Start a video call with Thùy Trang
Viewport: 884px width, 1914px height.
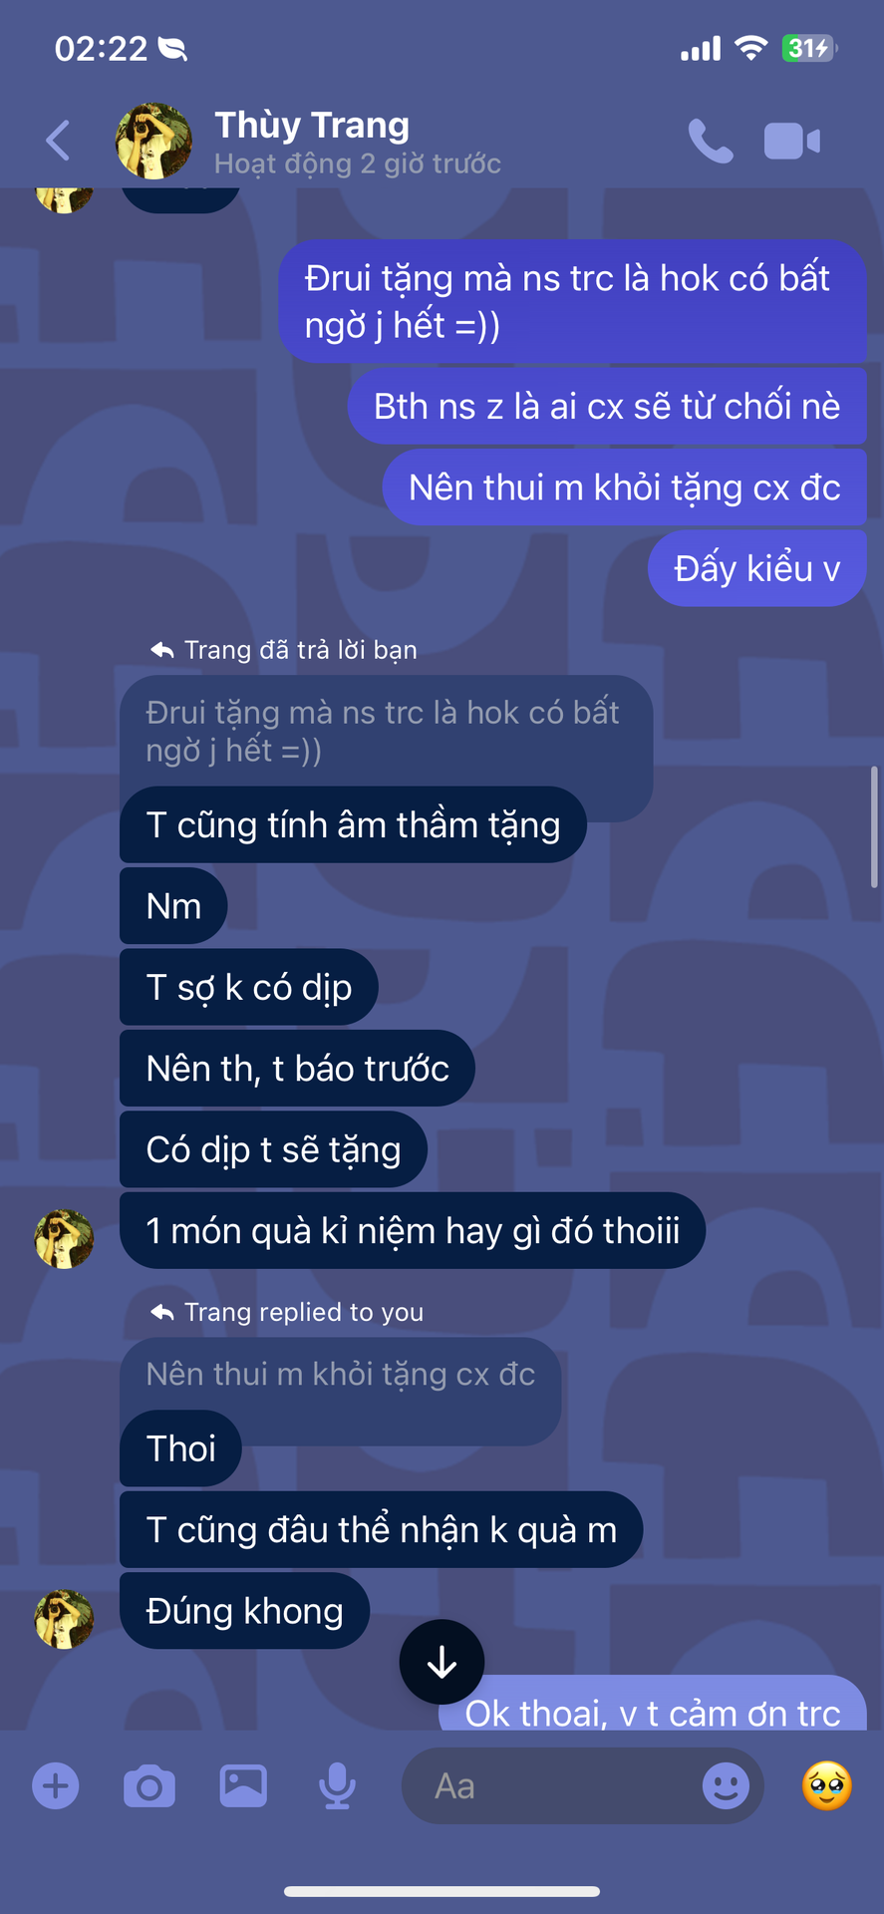point(792,142)
